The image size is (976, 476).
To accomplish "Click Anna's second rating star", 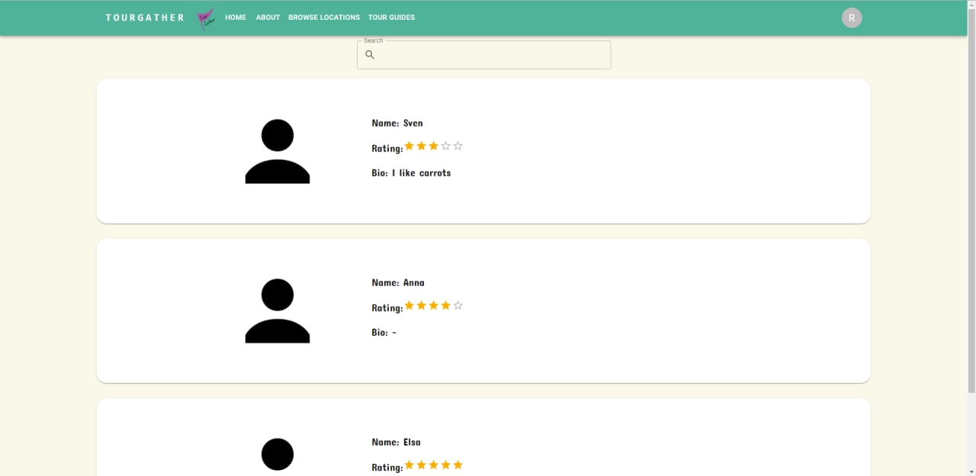I will pos(422,305).
